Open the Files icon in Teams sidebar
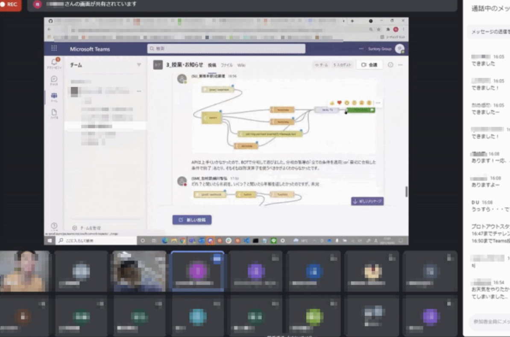This screenshot has height=337, width=510. [54, 114]
